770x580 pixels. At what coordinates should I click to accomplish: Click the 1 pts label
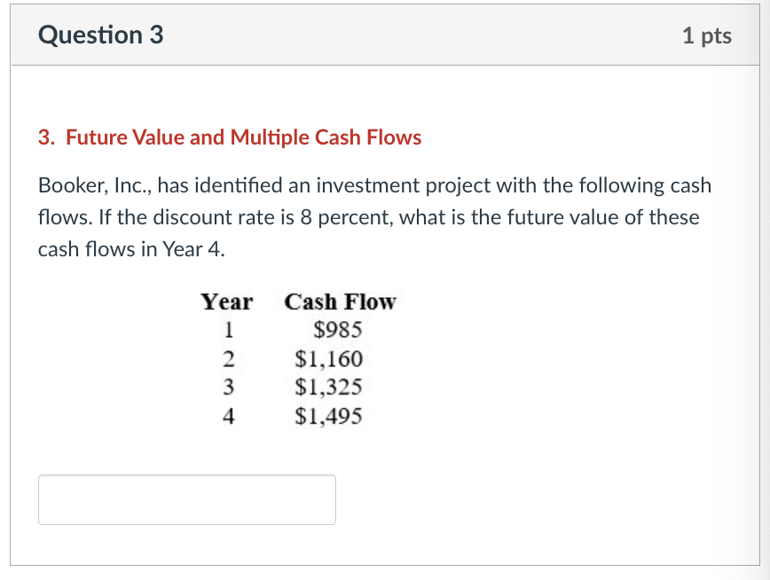(x=708, y=35)
